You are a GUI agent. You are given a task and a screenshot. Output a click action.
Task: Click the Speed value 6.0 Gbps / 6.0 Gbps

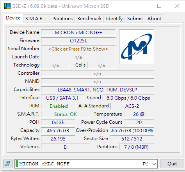click(128, 98)
